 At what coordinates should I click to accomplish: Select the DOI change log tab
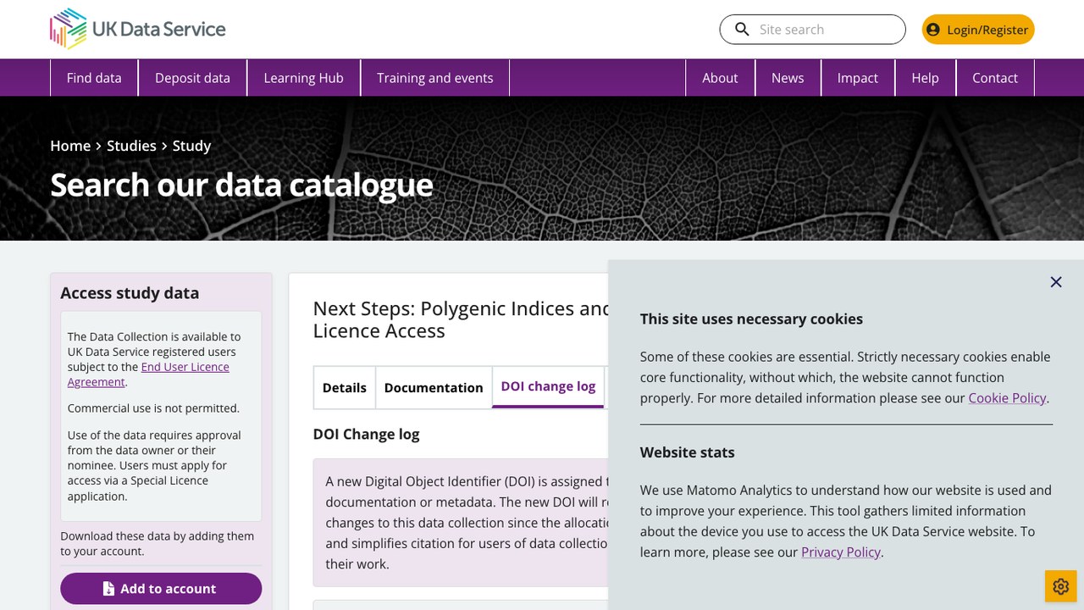pyautogui.click(x=548, y=386)
